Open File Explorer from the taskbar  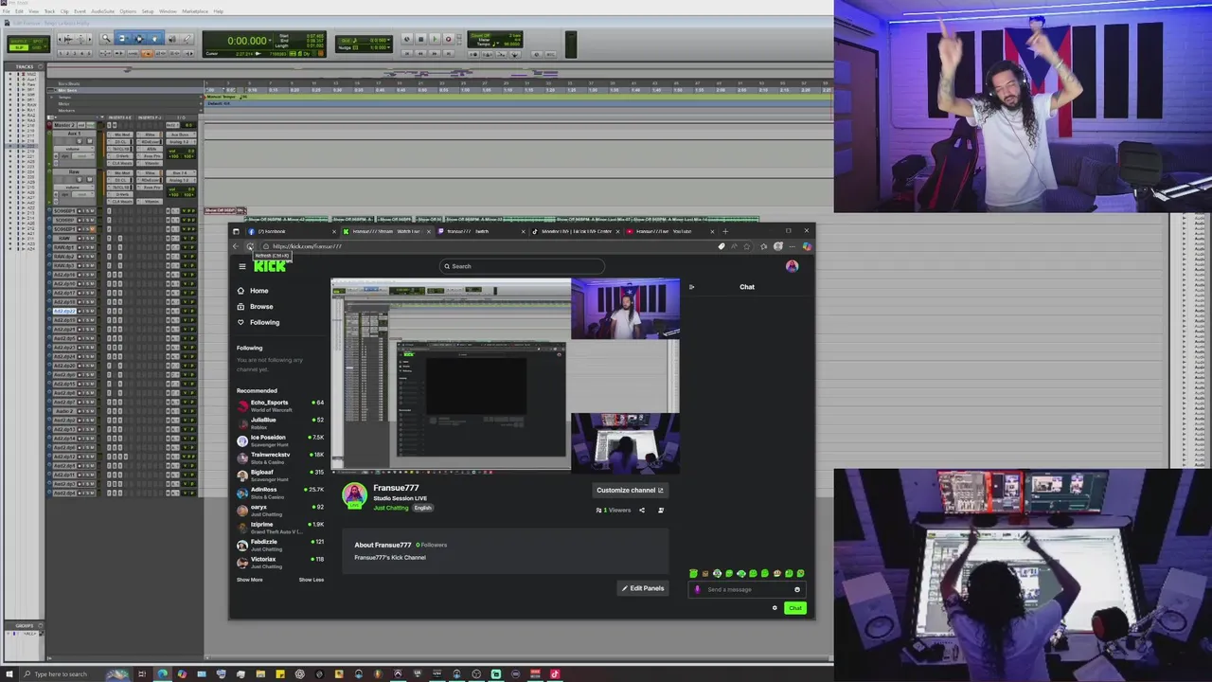coord(260,673)
